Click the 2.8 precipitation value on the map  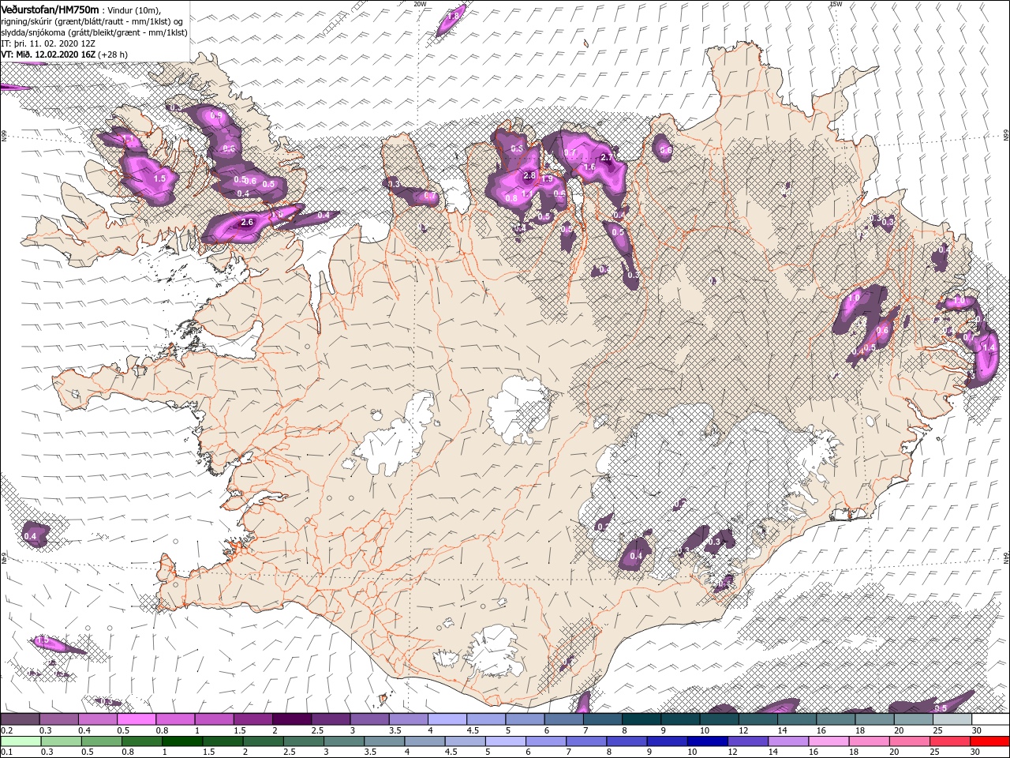[529, 175]
